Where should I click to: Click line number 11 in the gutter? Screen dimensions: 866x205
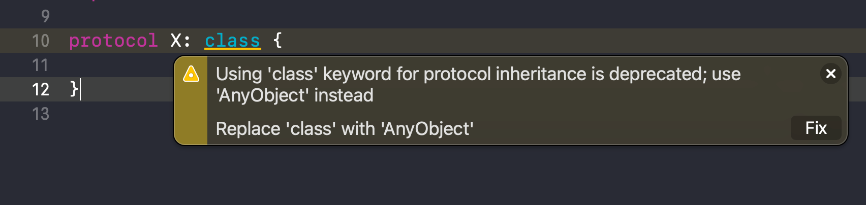[x=41, y=65]
